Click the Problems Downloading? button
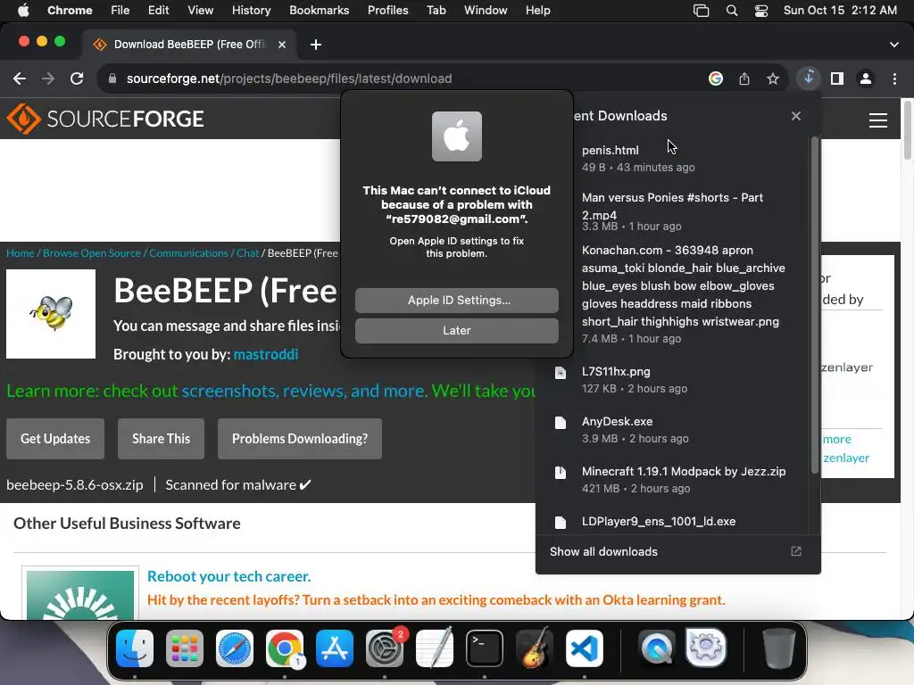Screen dimensions: 914x685 [x=300, y=439]
